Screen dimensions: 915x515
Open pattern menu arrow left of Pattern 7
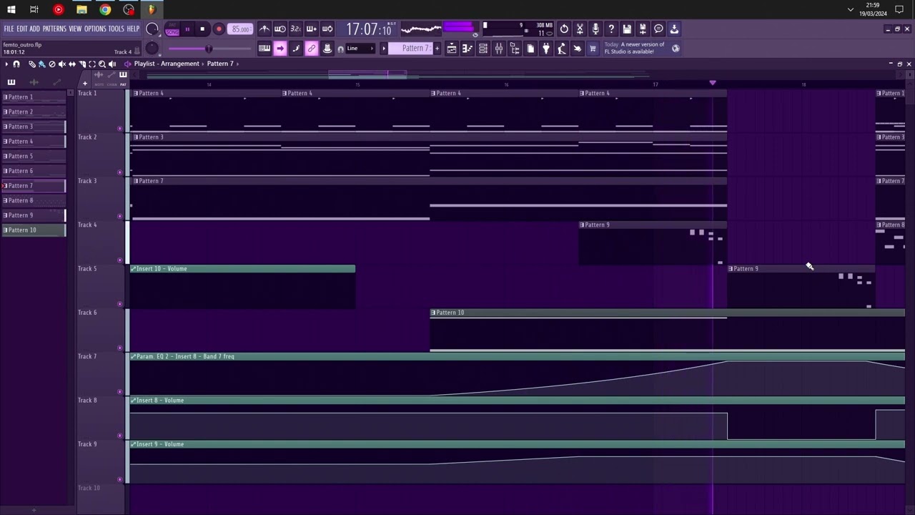point(384,49)
